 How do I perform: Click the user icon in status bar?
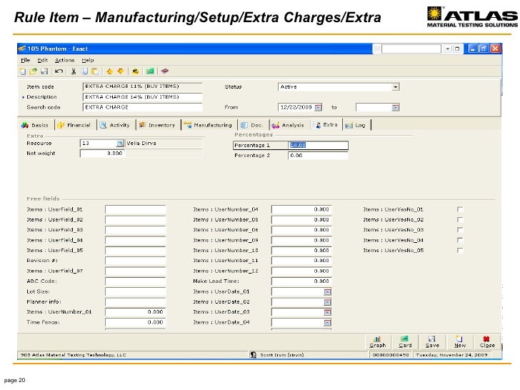point(254,355)
